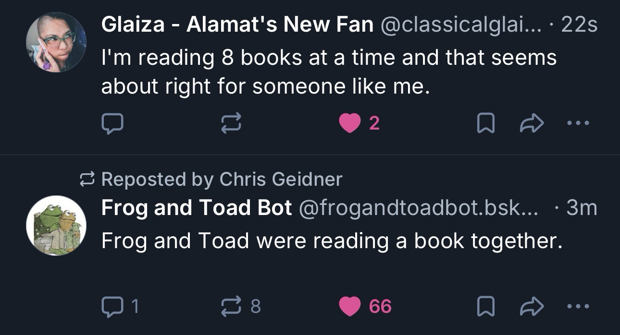Image resolution: width=620 pixels, height=335 pixels.
Task: Click the Frog and Toad Bot display name
Action: pyautogui.click(x=196, y=208)
